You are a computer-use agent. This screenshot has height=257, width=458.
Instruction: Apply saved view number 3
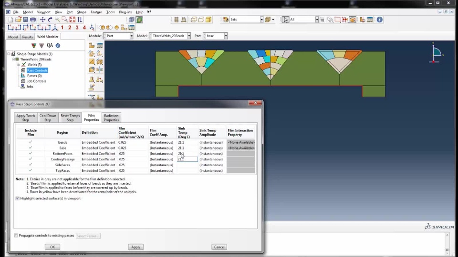[x=77, y=28]
